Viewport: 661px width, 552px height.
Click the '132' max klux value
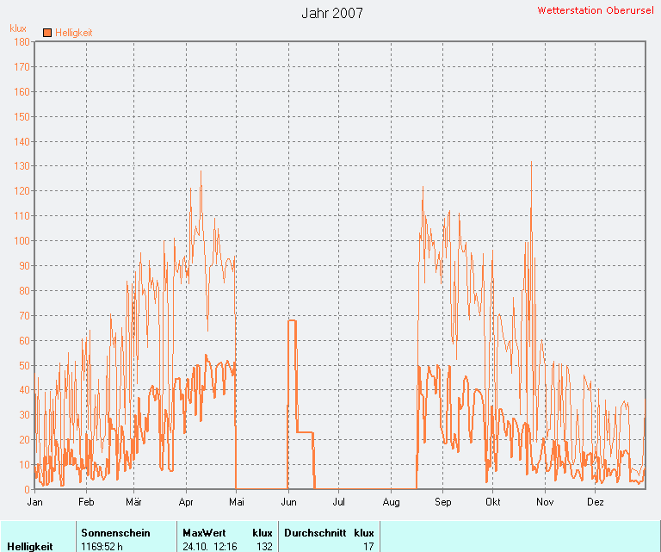pos(264,547)
